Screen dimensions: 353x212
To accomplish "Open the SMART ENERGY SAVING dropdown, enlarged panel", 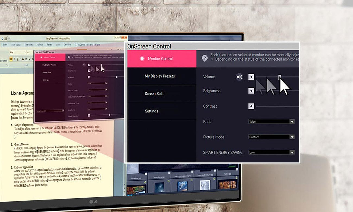I will [272, 152].
